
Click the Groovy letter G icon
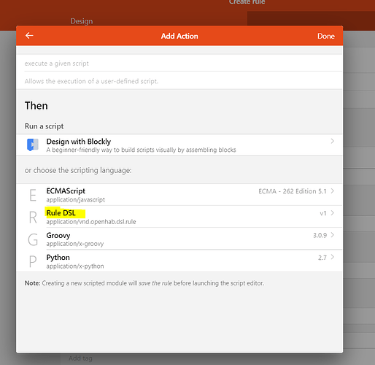tap(33, 239)
